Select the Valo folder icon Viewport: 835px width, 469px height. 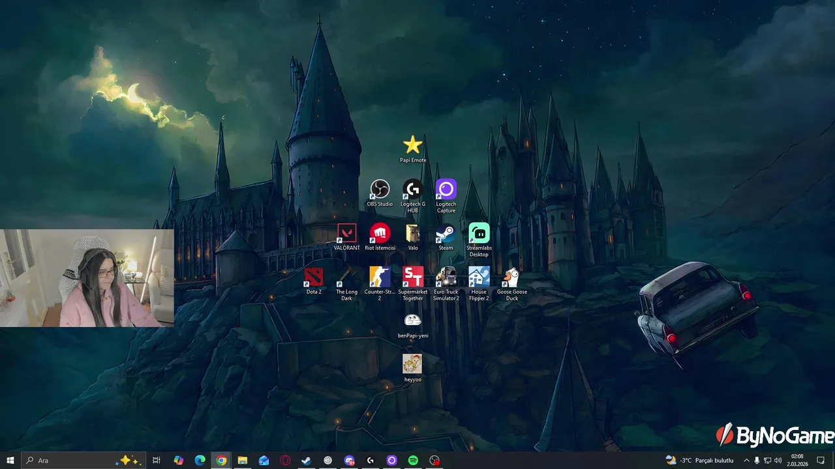coord(412,233)
